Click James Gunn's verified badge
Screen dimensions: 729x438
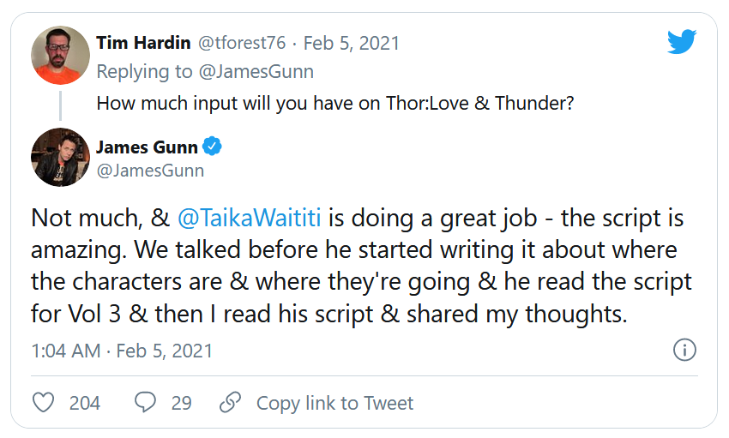(x=213, y=147)
